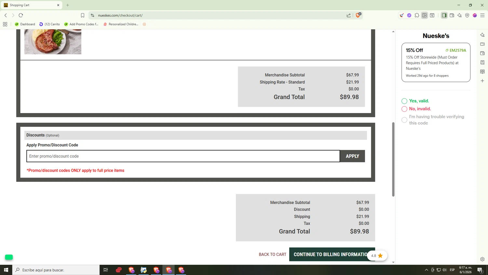Open the tab groups grid icon

click(5, 24)
